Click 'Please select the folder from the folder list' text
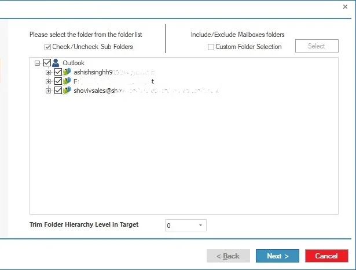 86,35
